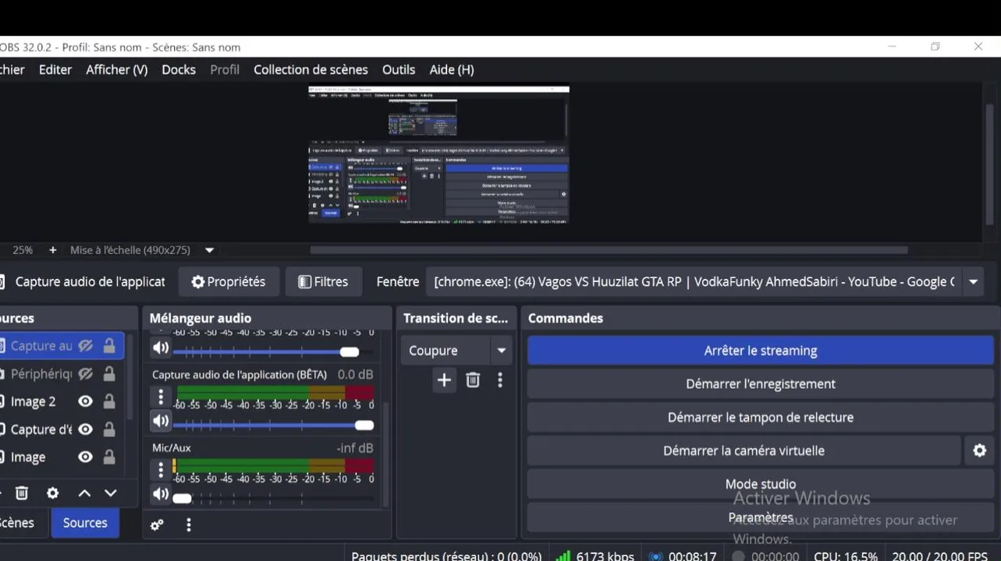Start the virtual camera with Démarrer la caméra virtuelle
Image resolution: width=1001 pixels, height=561 pixels.
pyautogui.click(x=744, y=450)
